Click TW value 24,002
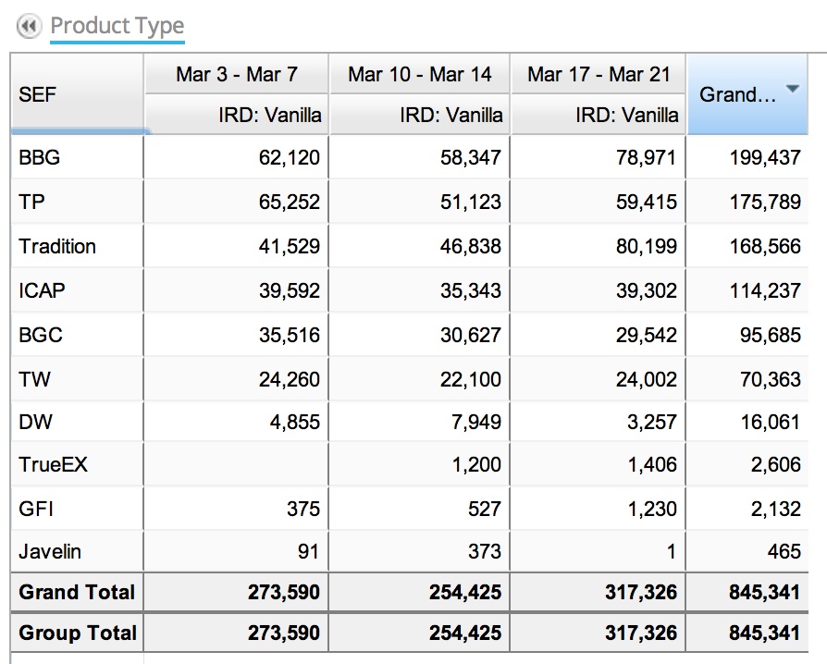 (646, 379)
